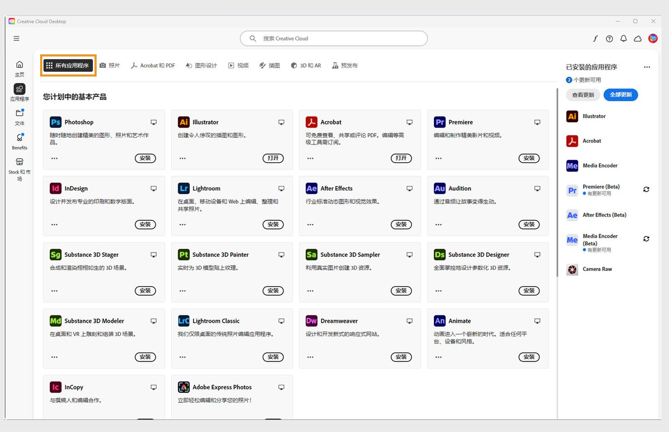The image size is (669, 432).
Task: Open more options on the Illustrator card
Action: pyautogui.click(x=182, y=158)
